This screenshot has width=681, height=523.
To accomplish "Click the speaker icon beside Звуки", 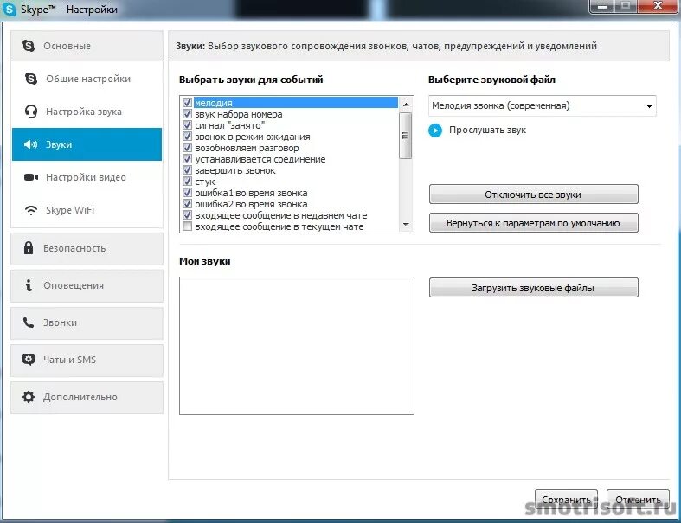I will [31, 144].
